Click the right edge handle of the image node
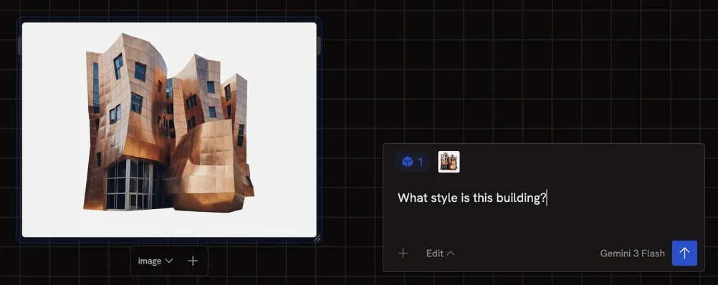The width and height of the screenshot is (718, 285). [319, 46]
